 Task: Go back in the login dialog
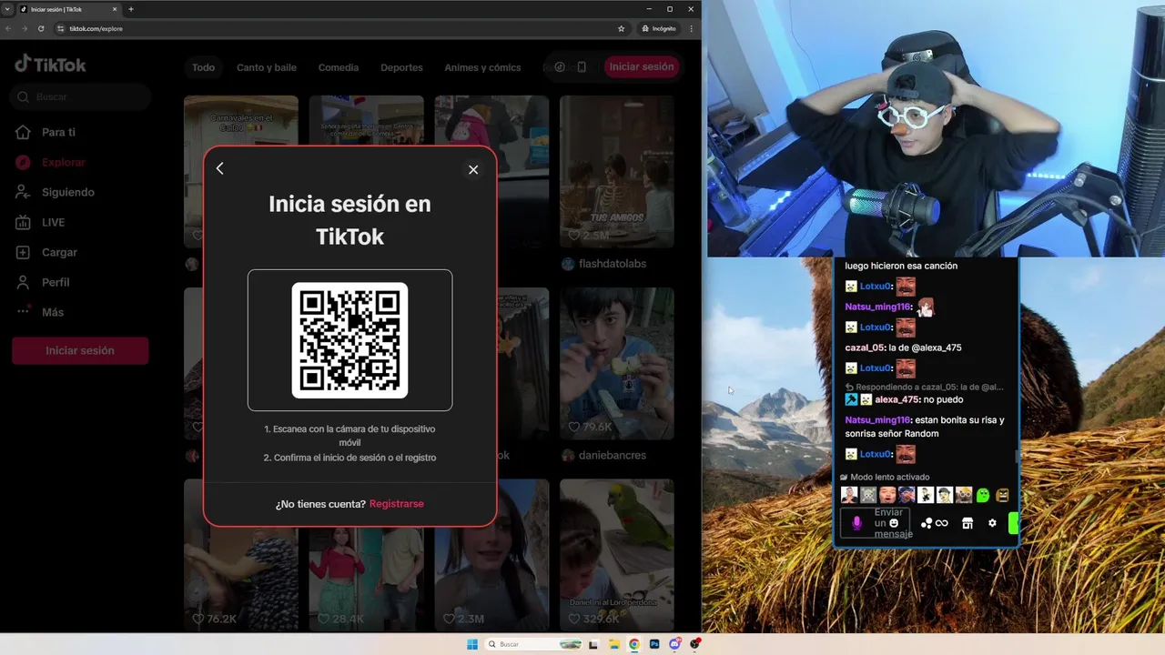[x=219, y=168]
